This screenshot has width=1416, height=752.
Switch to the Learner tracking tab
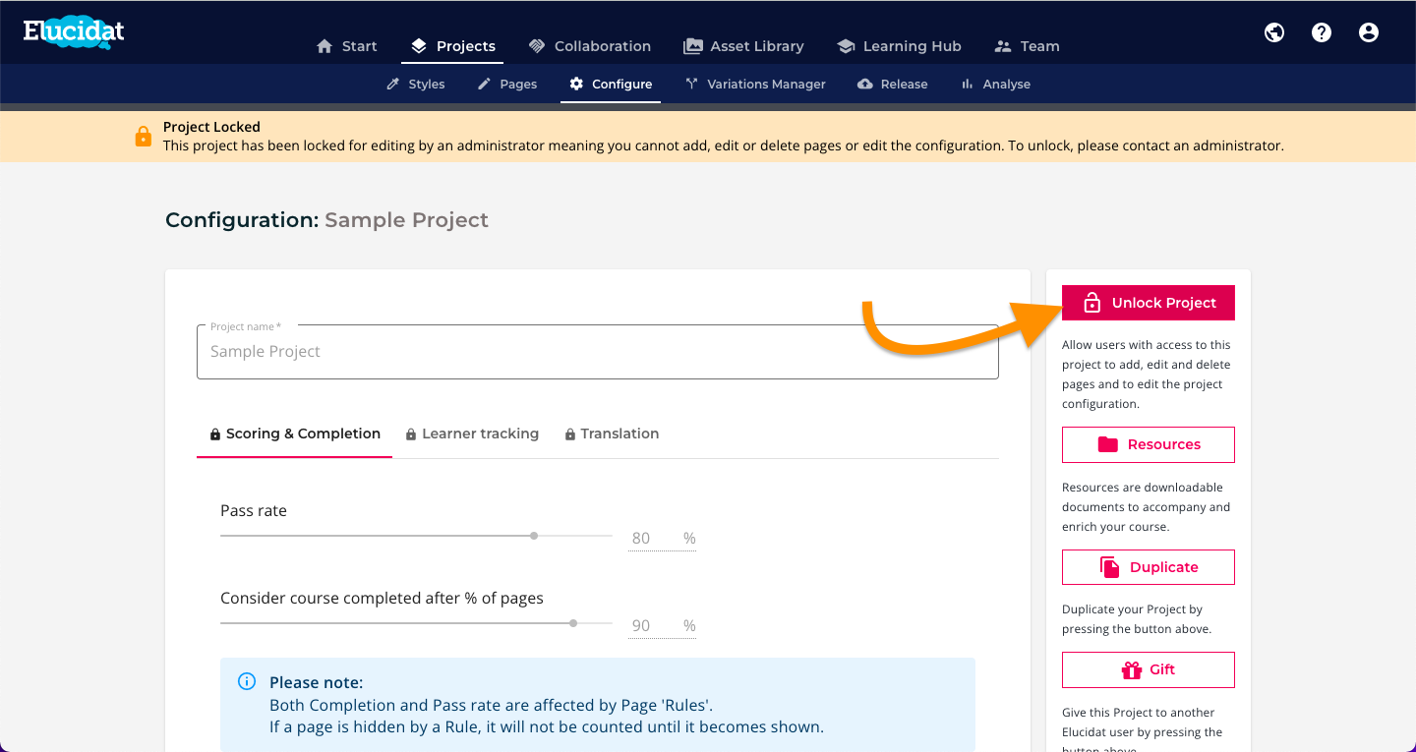[x=473, y=434]
